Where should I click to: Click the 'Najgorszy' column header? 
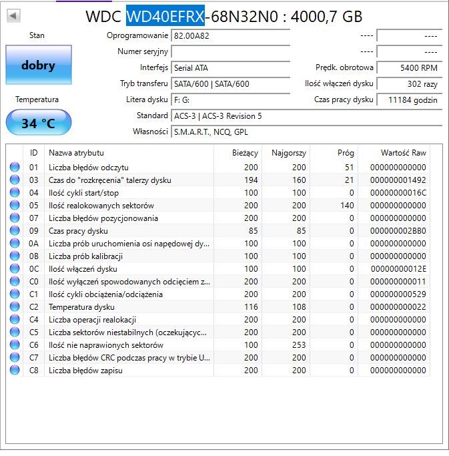point(286,153)
